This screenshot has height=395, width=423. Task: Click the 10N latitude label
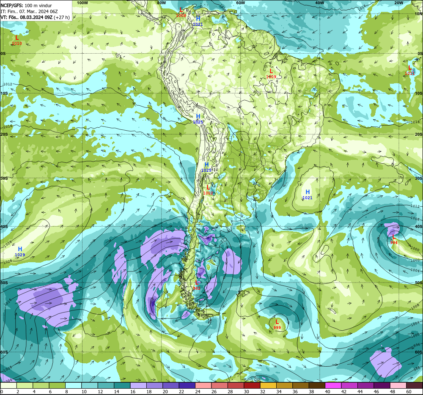pyautogui.click(x=419, y=14)
